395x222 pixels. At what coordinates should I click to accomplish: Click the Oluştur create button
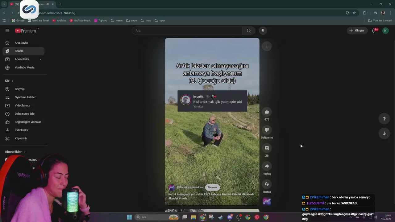[x=357, y=31]
